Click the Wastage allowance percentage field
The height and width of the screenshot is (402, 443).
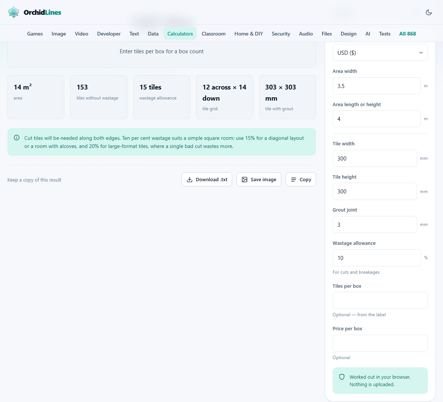(x=377, y=258)
